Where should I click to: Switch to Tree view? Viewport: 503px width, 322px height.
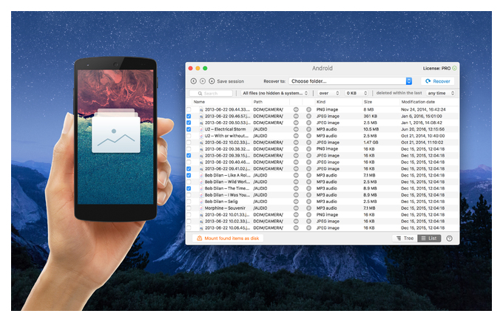(405, 239)
